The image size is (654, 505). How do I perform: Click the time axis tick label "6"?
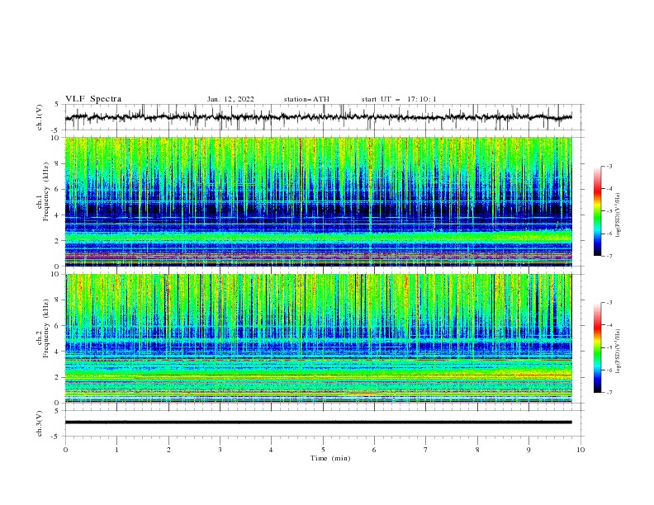(374, 450)
